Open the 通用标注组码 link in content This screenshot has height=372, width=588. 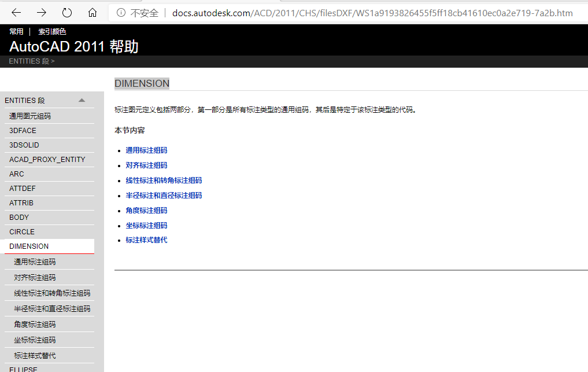coord(146,150)
